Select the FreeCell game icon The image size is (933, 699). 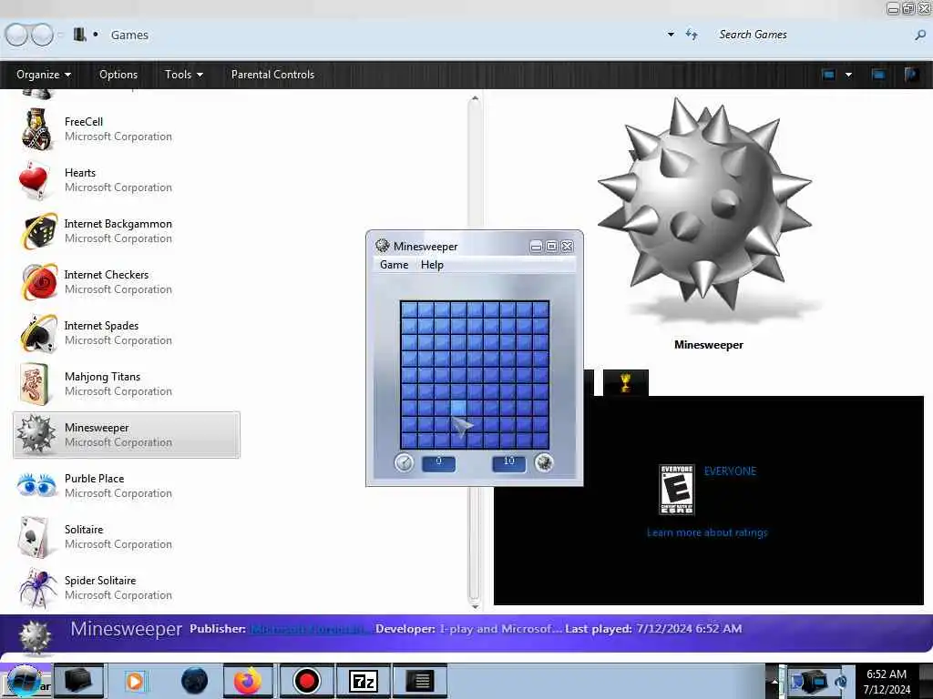(36, 129)
